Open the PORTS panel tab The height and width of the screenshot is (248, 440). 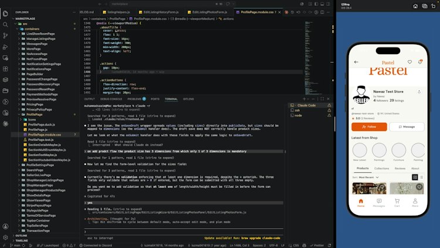pos(155,99)
